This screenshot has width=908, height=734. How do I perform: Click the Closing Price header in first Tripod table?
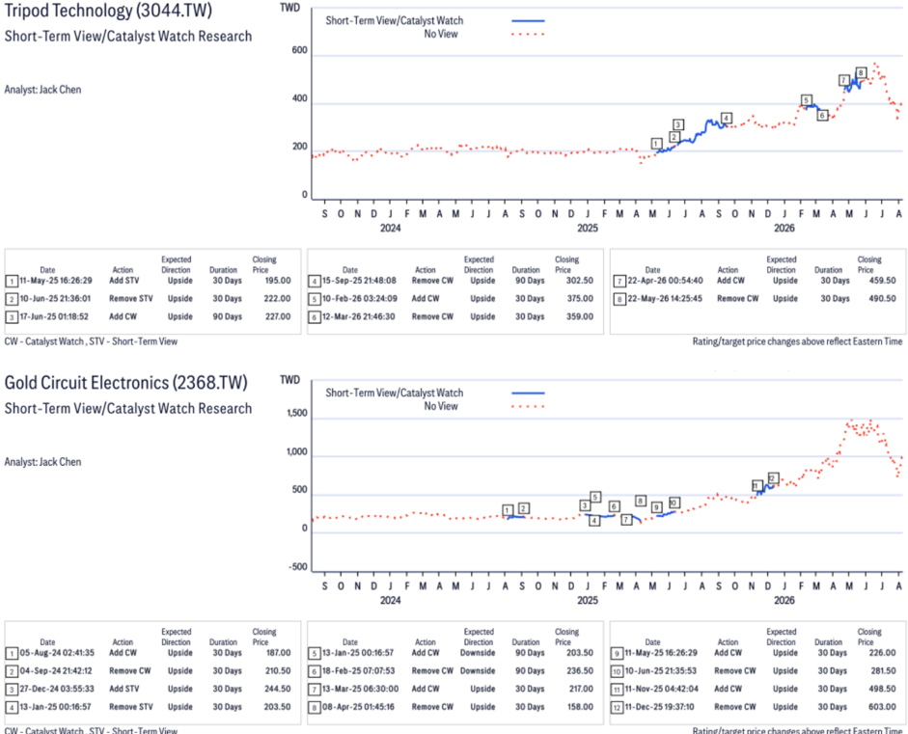[264, 264]
